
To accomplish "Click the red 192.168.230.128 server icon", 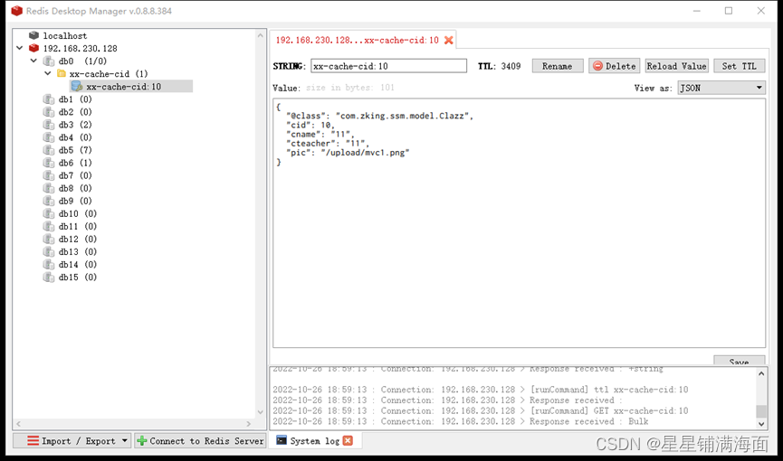I will (33, 49).
